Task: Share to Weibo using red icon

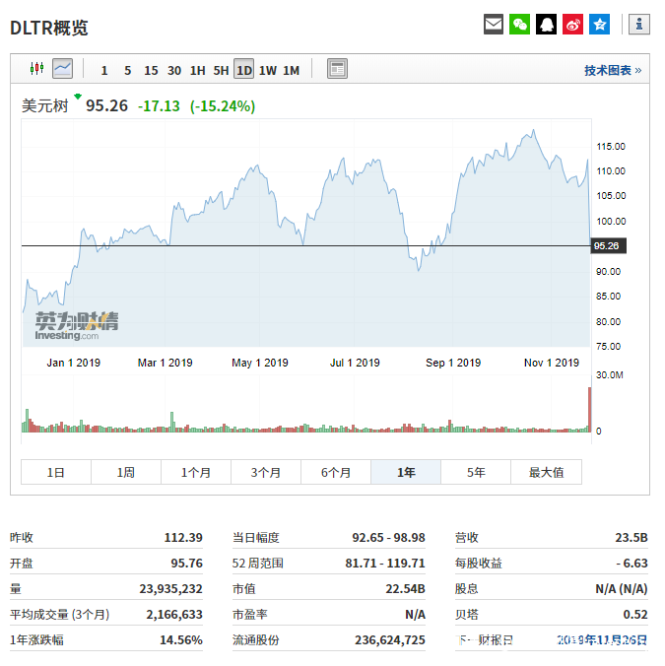Action: coord(572,25)
